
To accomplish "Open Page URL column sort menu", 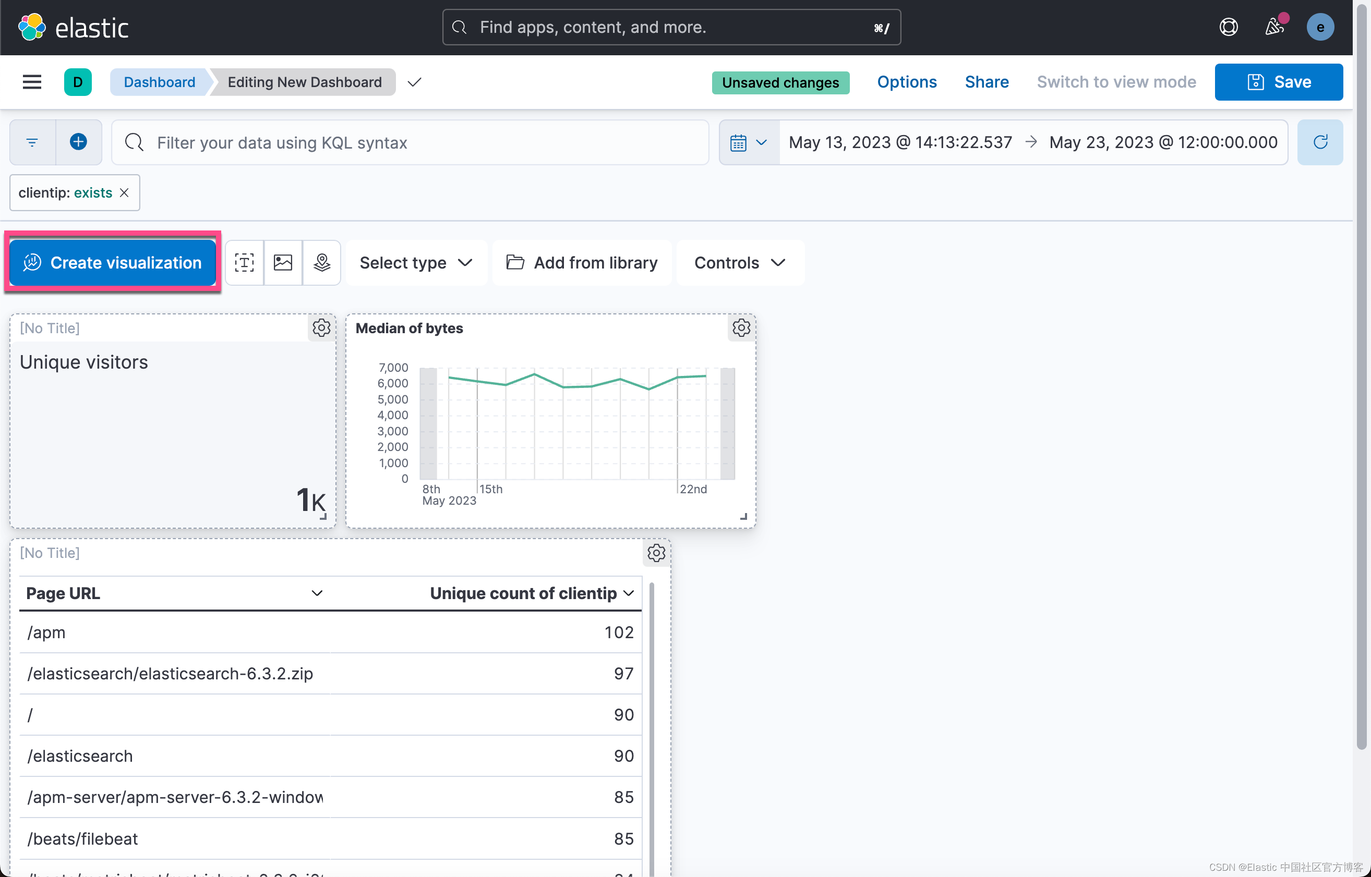I will (317, 593).
